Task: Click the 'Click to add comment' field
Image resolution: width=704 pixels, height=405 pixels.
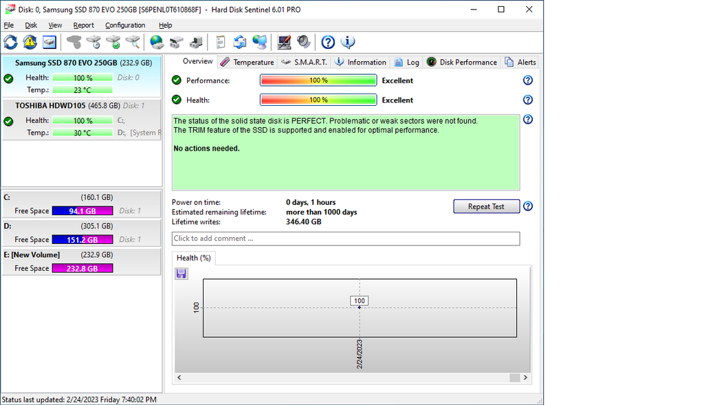Action: 345,239
